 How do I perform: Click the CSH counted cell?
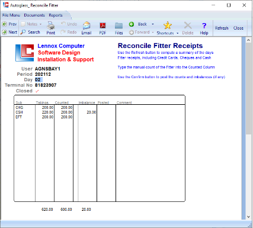[x=64, y=113]
